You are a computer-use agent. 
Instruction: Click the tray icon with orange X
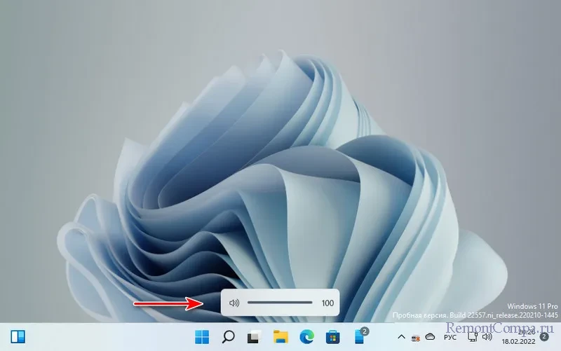point(416,337)
